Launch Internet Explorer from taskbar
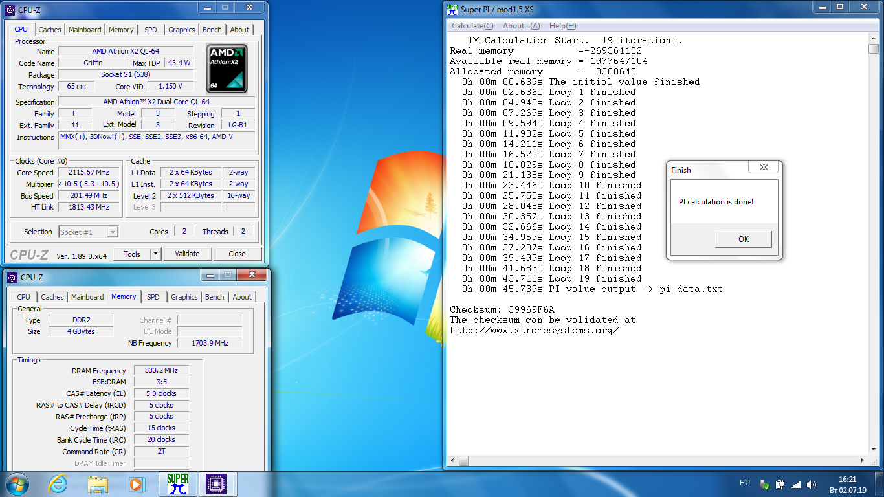 pyautogui.click(x=58, y=484)
